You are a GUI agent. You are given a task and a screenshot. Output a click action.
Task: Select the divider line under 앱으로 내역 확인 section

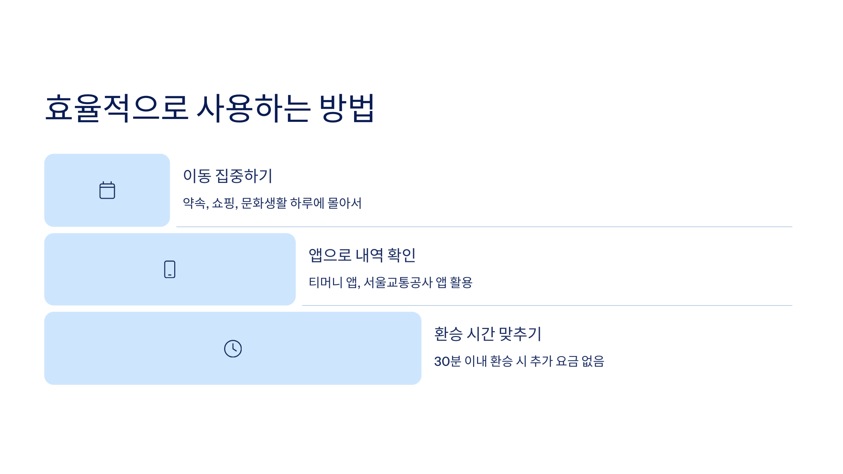coord(547,305)
